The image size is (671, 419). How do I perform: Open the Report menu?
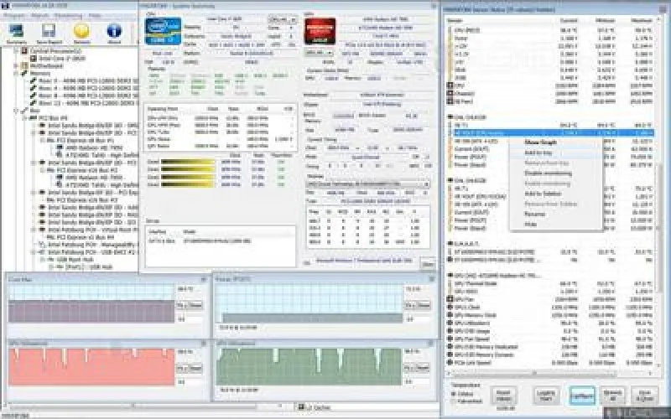pos(39,16)
